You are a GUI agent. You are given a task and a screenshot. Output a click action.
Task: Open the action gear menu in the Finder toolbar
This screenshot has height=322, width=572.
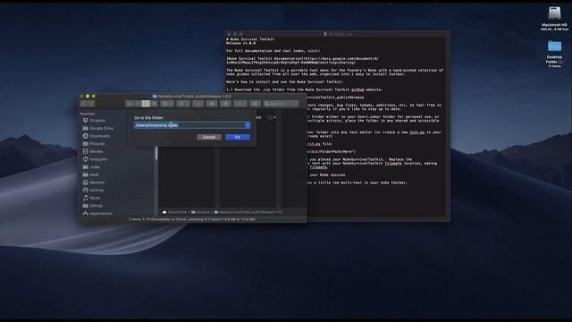click(182, 104)
